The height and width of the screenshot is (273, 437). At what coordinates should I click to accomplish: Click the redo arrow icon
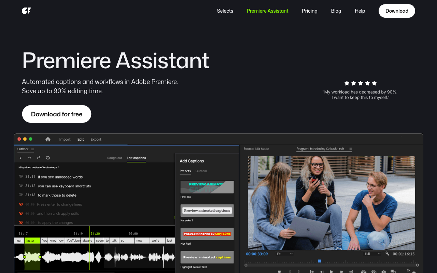[39, 158]
